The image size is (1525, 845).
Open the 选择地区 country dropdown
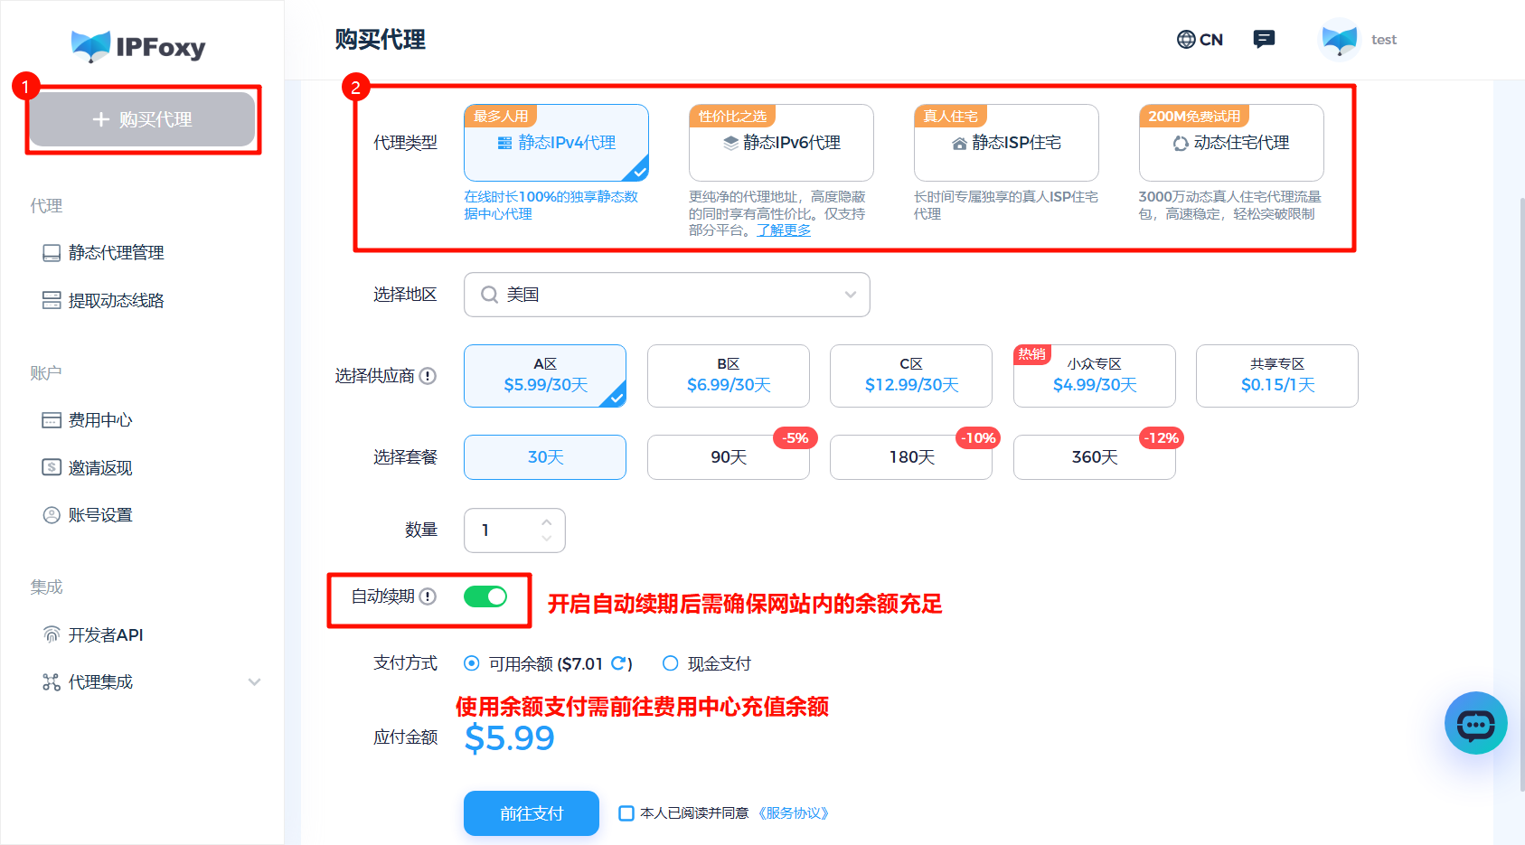click(666, 295)
